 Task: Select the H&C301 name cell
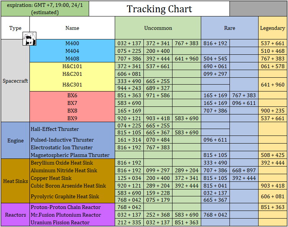point(72,85)
